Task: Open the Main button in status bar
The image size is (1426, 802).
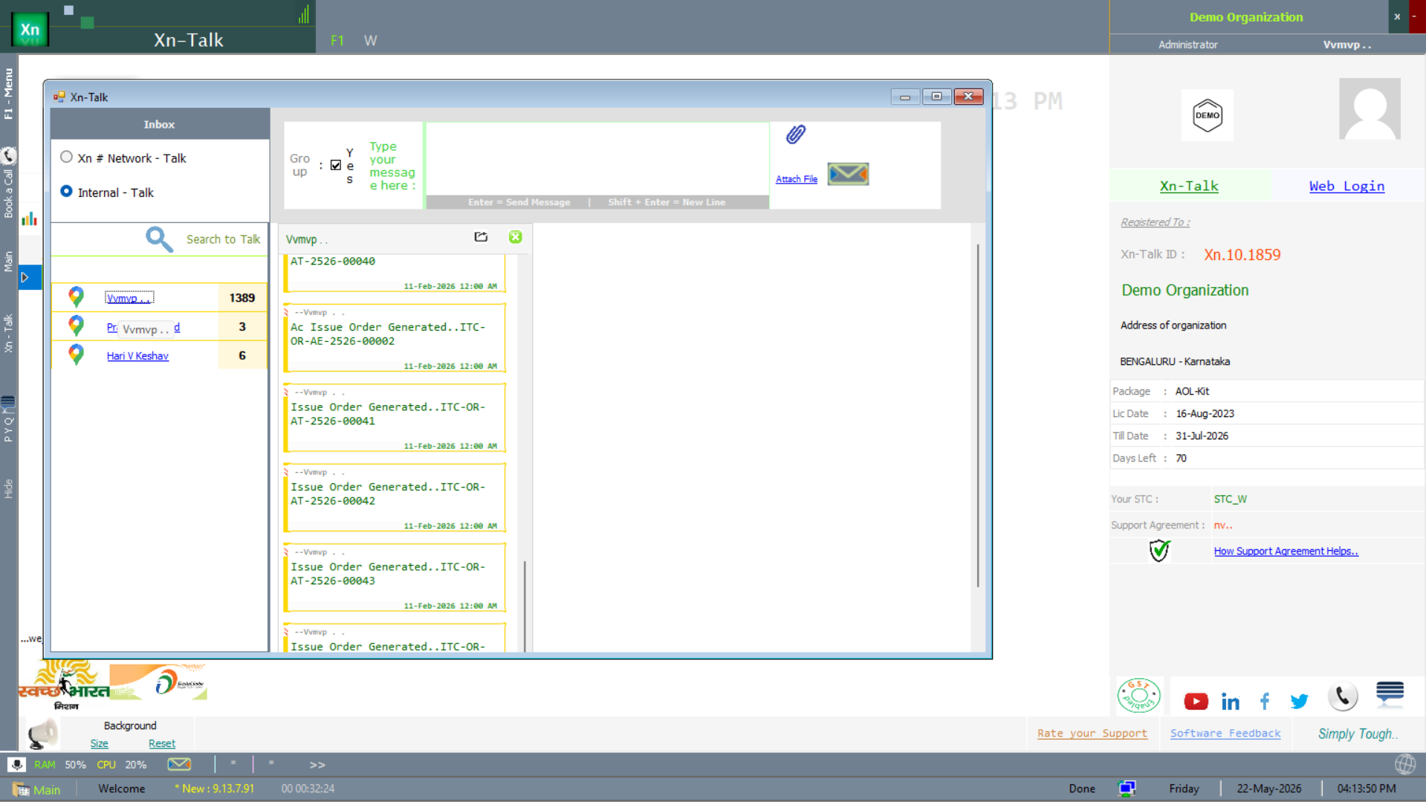Action: point(37,789)
